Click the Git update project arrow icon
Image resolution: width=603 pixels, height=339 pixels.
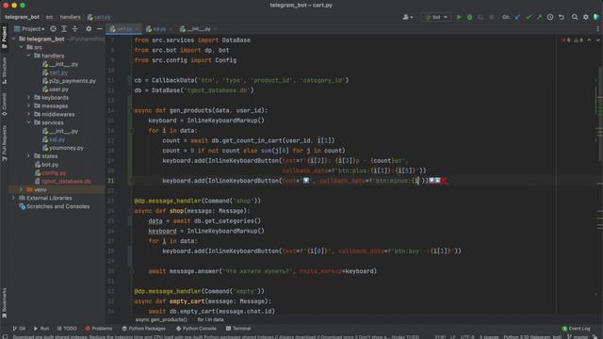click(x=517, y=17)
